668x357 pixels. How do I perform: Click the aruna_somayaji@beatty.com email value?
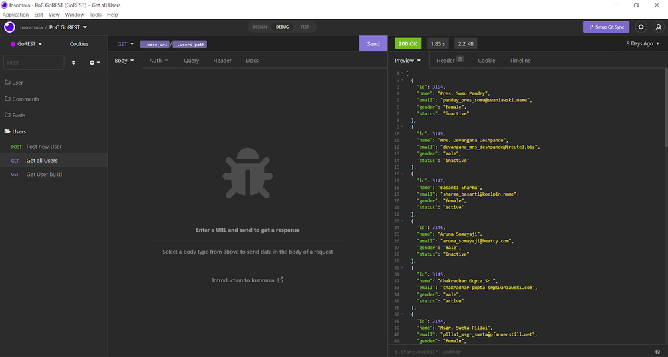point(475,241)
